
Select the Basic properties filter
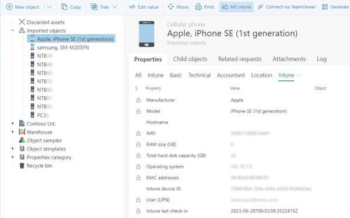[176, 75]
